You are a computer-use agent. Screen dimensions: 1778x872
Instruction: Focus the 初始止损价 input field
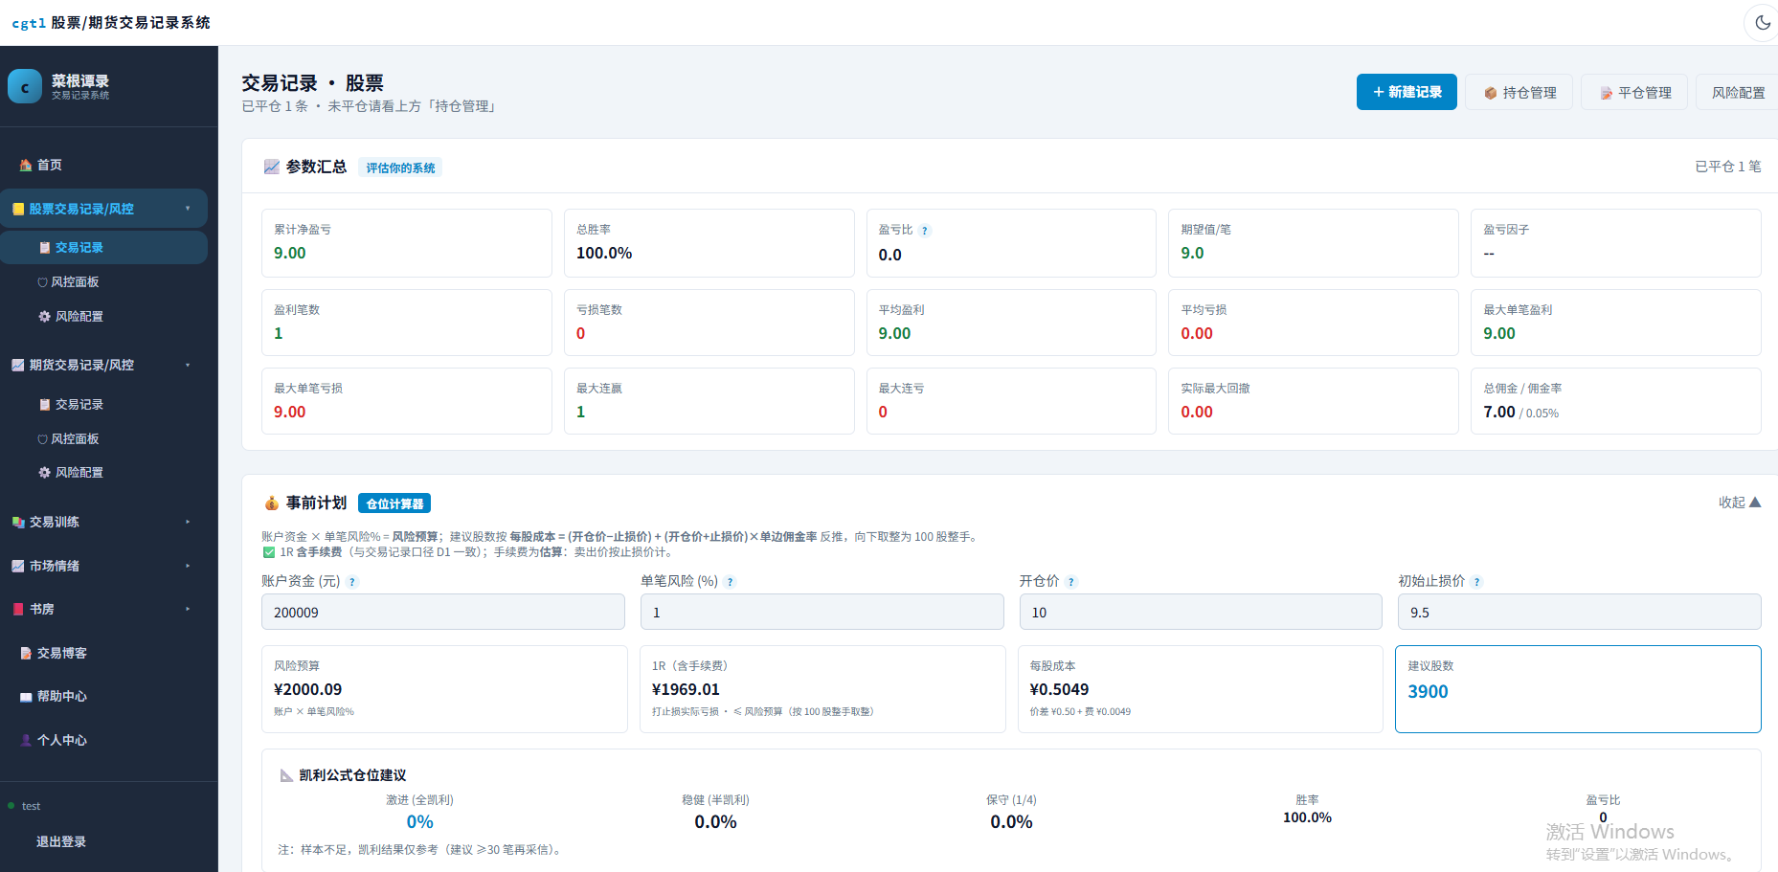point(1580,612)
